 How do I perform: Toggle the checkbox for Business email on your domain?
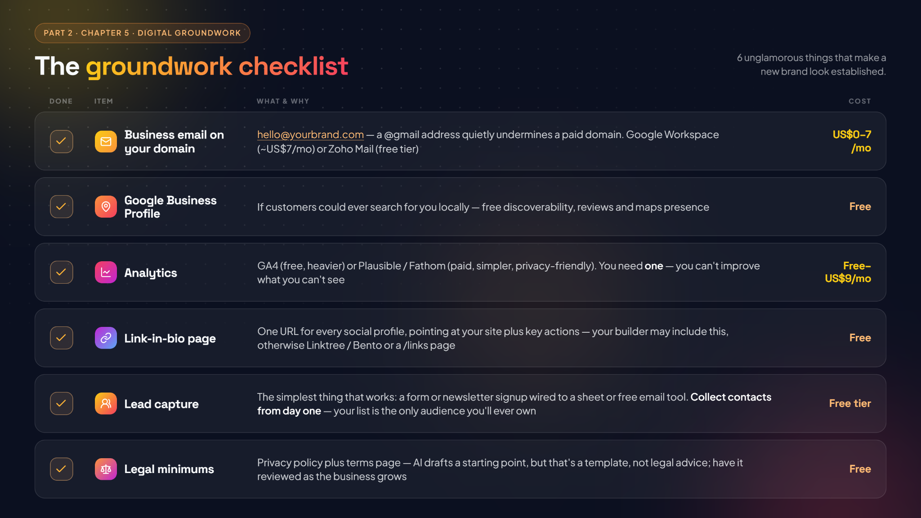point(62,142)
